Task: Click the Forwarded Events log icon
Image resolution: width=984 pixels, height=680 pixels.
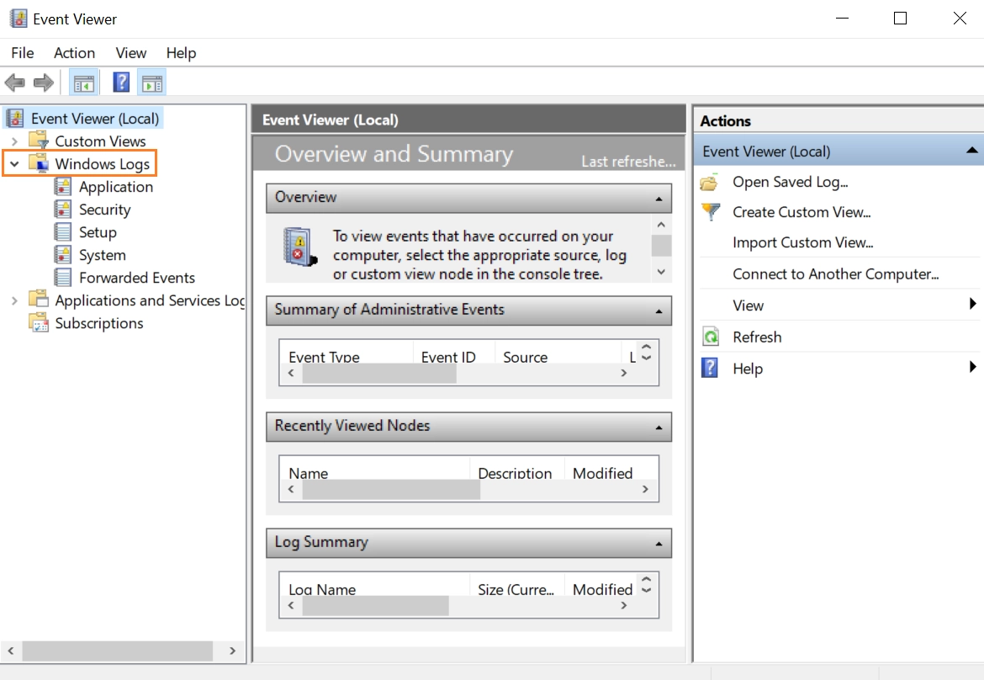Action: tap(63, 277)
